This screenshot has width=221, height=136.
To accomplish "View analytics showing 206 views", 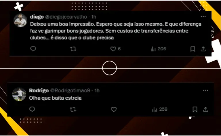I will (158, 49).
